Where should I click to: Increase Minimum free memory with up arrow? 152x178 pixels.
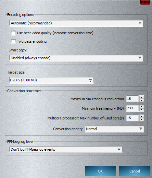pos(142,107)
